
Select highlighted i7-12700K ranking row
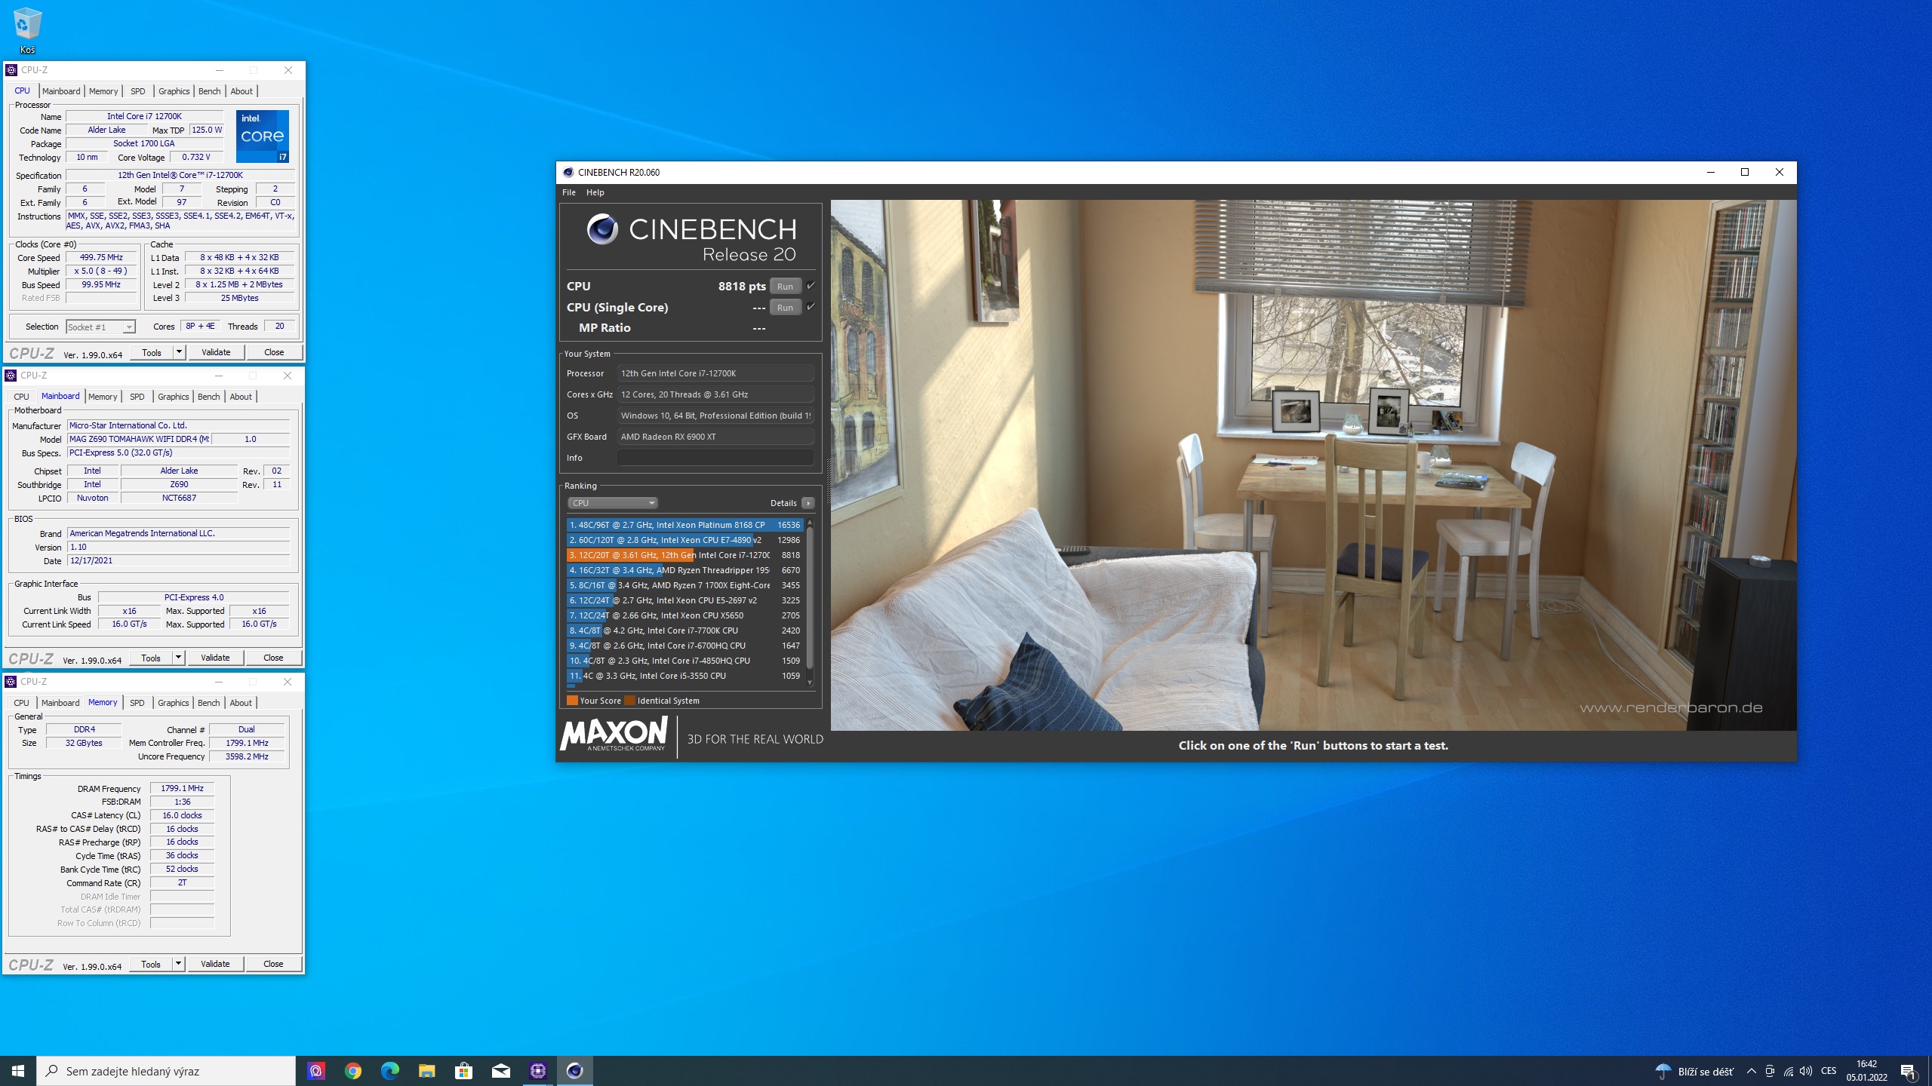pyautogui.click(x=684, y=555)
